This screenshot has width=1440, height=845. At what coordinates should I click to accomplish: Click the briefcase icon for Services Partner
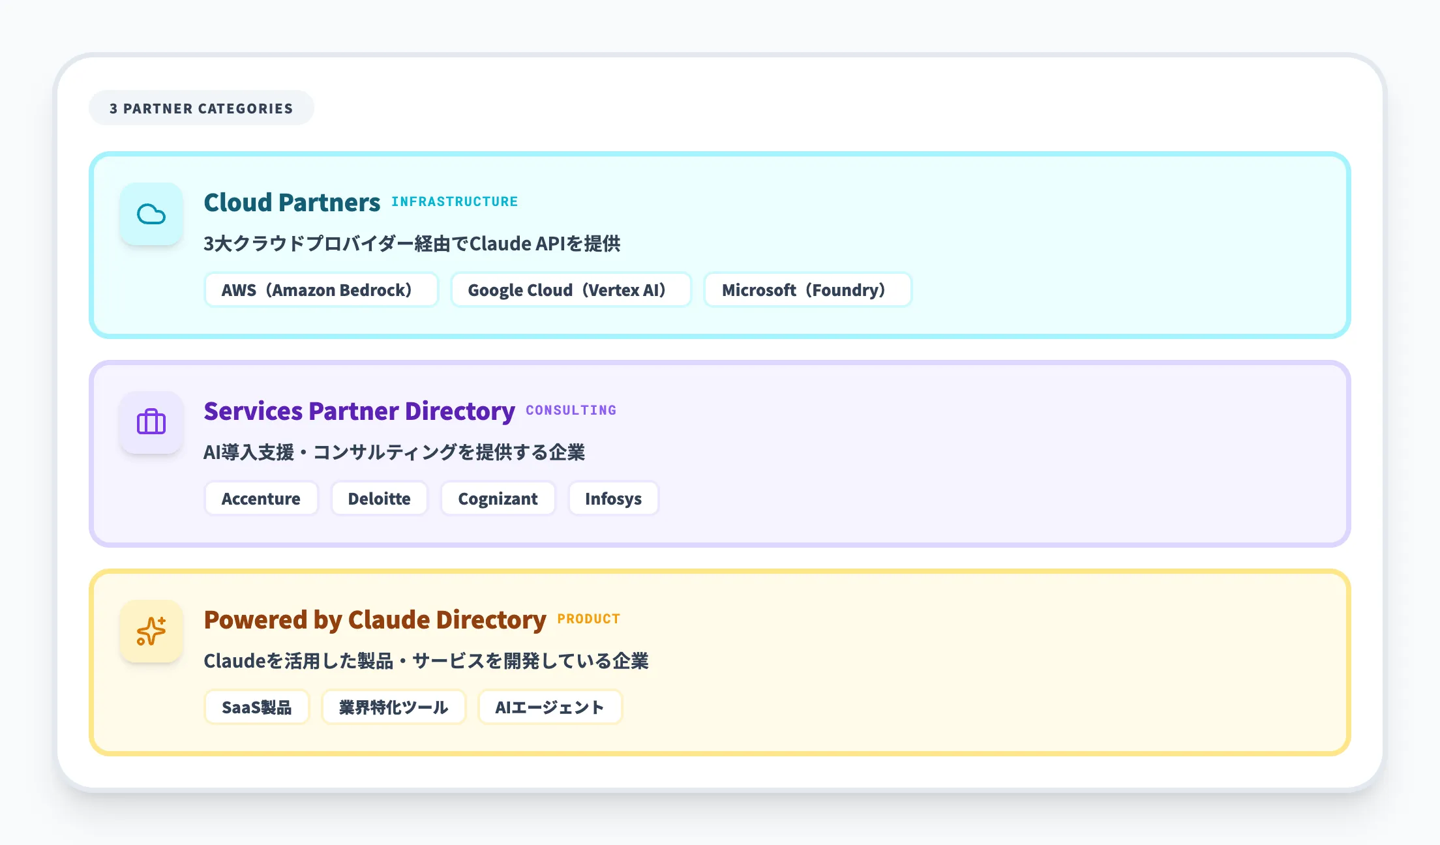coord(151,422)
